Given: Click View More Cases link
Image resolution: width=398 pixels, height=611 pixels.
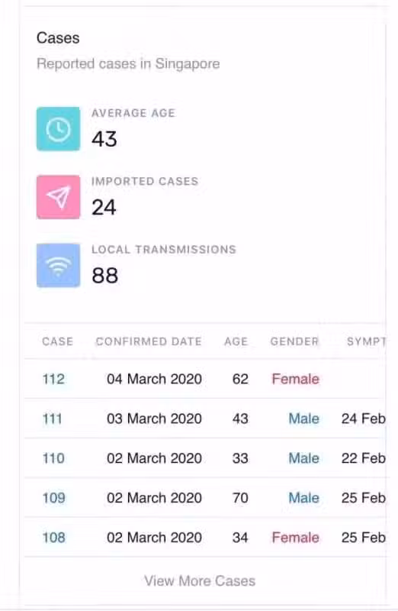Looking at the screenshot, I should (x=200, y=580).
